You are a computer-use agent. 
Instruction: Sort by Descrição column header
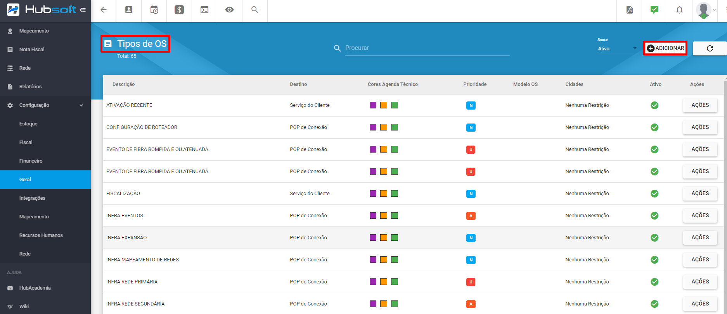(124, 84)
